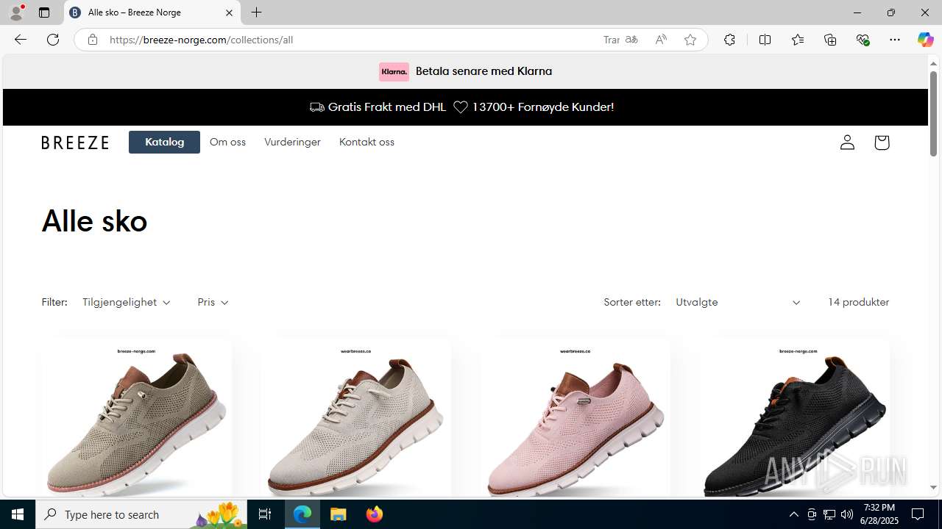The width and height of the screenshot is (942, 529).
Task: Add page to favorites star
Action: 690,40
